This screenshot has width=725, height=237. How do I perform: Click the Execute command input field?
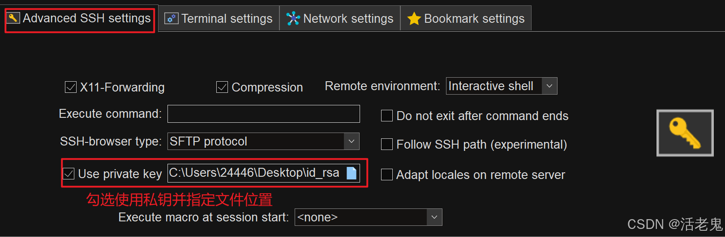click(x=263, y=114)
